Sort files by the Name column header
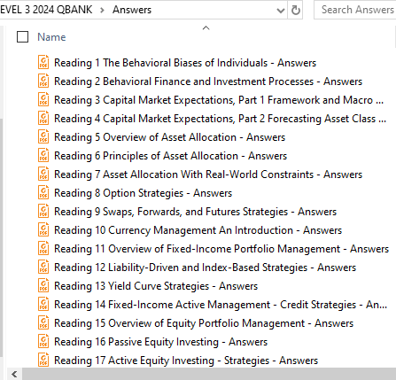Viewport: 396px width, 380px height. click(51, 37)
